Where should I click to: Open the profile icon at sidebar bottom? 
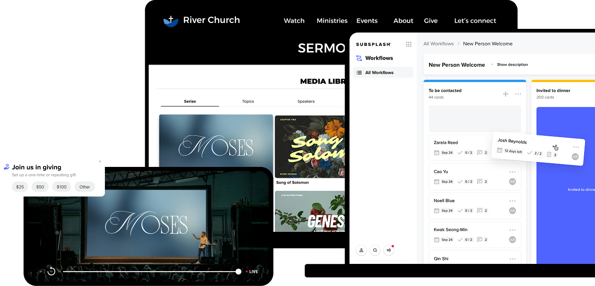361,250
